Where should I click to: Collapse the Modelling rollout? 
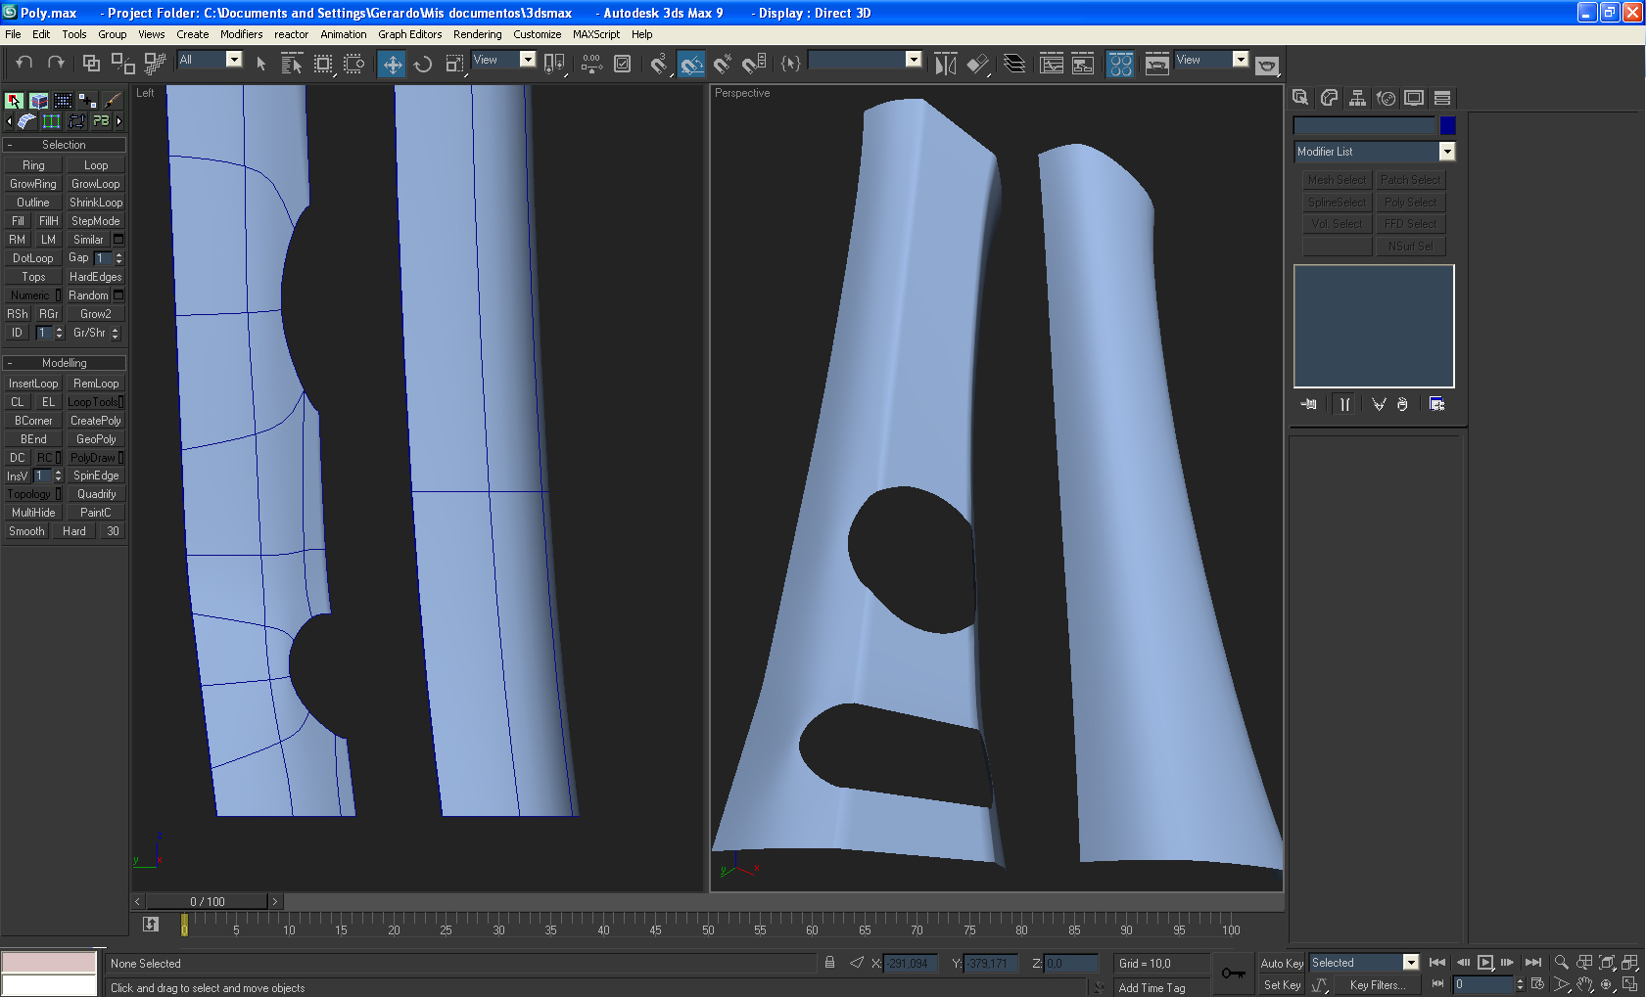click(x=65, y=363)
